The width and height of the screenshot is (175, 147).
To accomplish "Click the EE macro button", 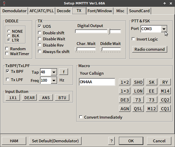I will click(152, 91).
